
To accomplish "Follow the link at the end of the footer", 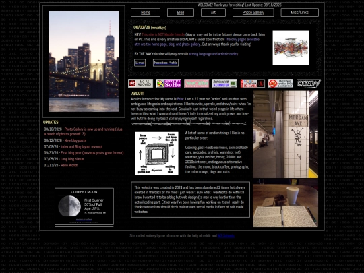I will point(226,236).
